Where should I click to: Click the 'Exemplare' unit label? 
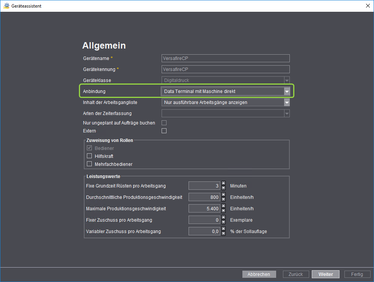241,220
